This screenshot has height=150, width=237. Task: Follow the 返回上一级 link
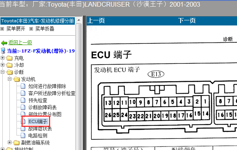[x=20, y=43]
